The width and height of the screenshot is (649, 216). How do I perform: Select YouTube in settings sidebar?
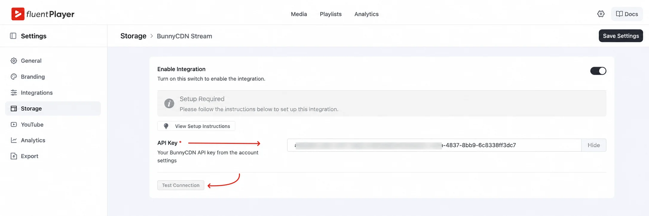pos(53,124)
